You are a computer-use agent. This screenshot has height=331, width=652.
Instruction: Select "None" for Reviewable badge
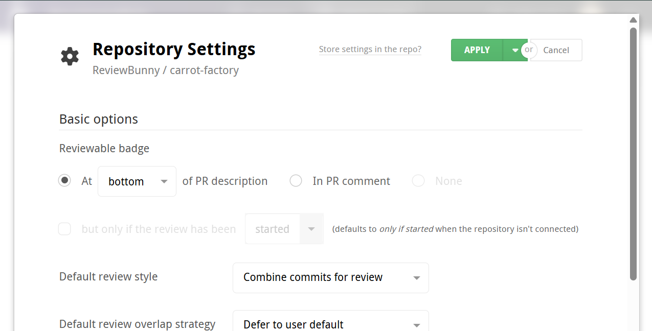(x=418, y=180)
